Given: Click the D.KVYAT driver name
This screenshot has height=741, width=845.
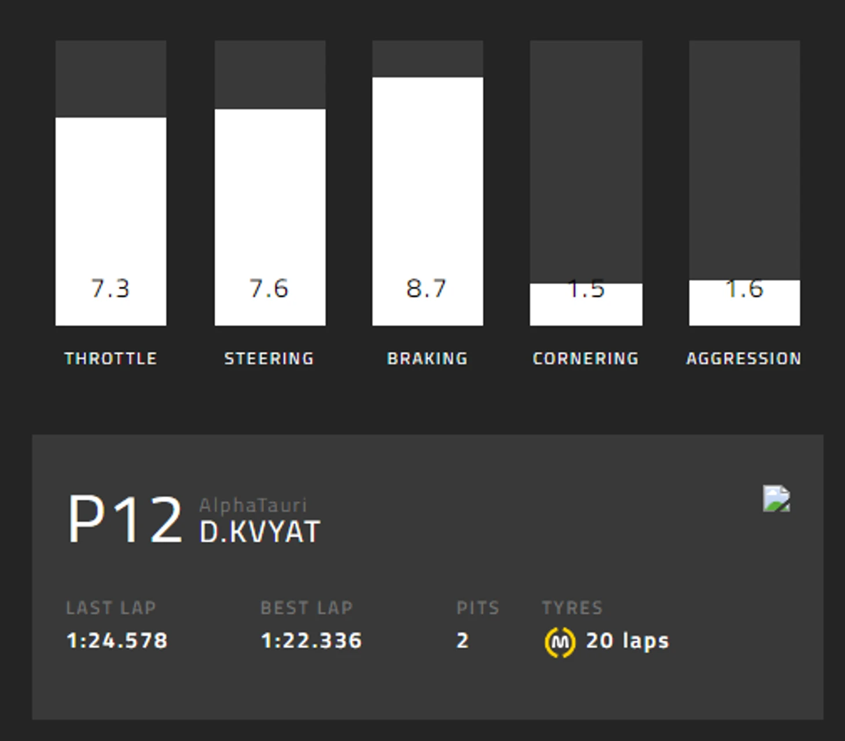Looking at the screenshot, I should tap(260, 532).
